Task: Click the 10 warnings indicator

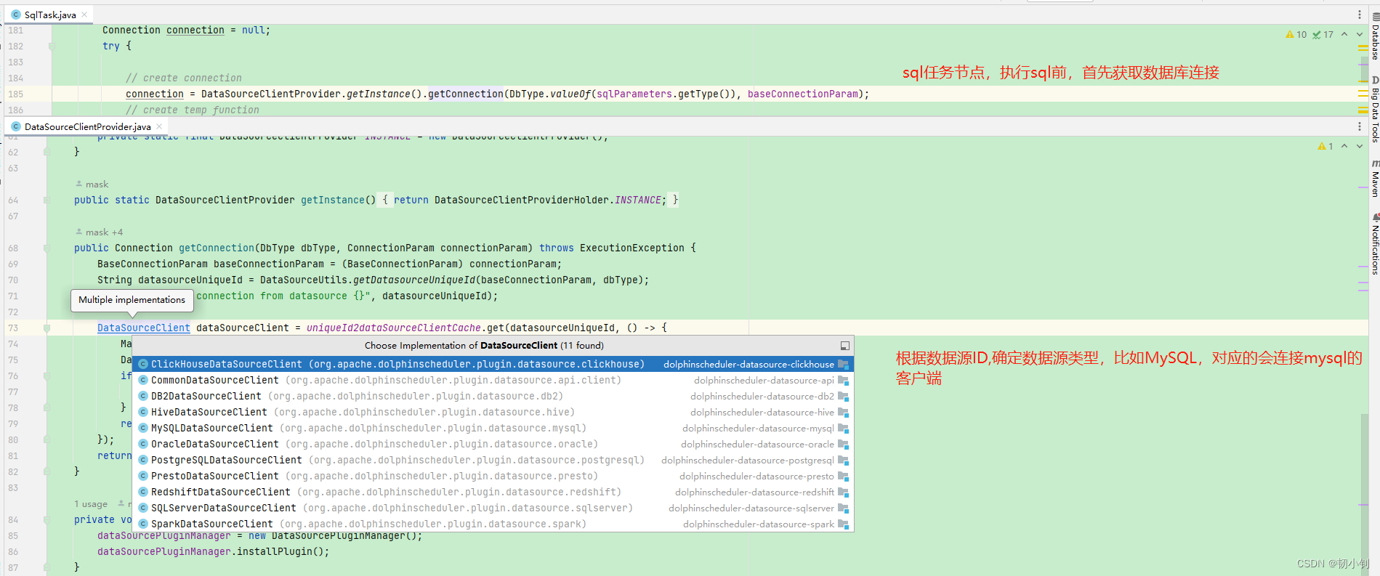Action: point(1296,34)
